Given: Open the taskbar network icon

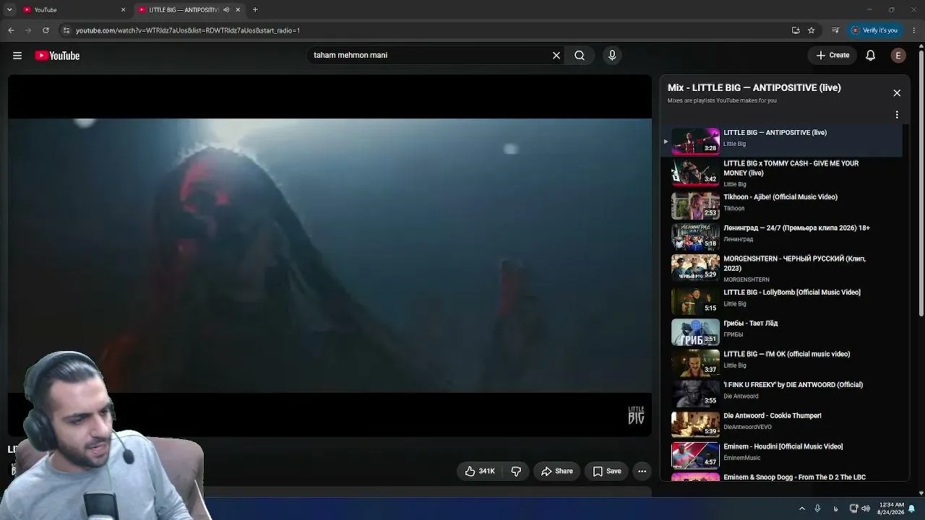Looking at the screenshot, I should 853,508.
